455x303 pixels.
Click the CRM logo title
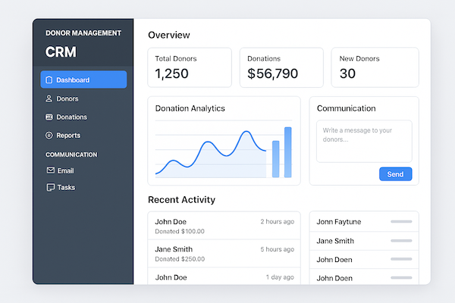click(x=61, y=52)
